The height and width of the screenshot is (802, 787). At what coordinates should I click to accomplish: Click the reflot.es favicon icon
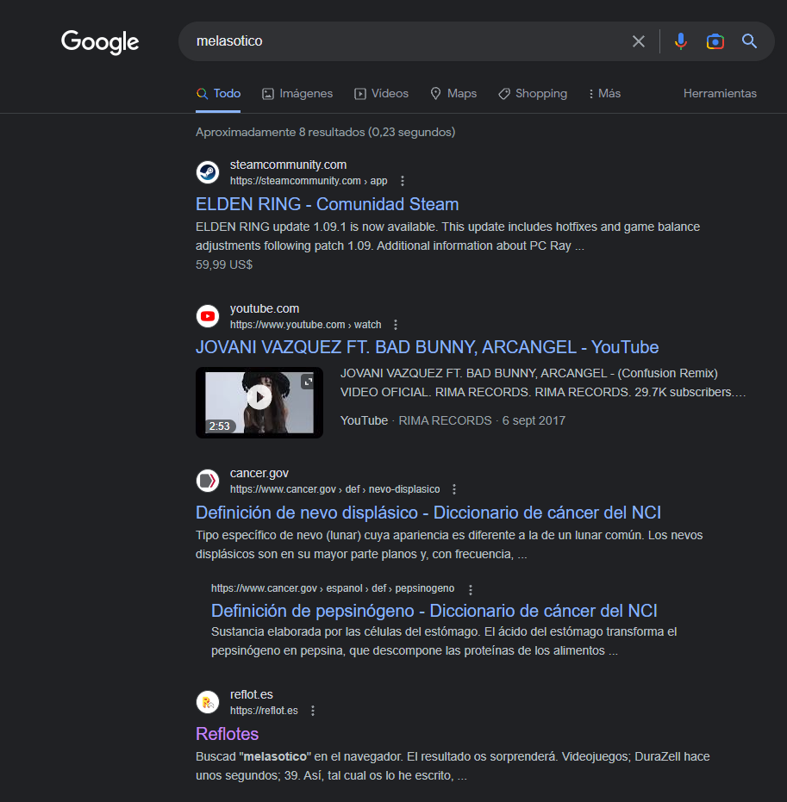click(x=208, y=702)
